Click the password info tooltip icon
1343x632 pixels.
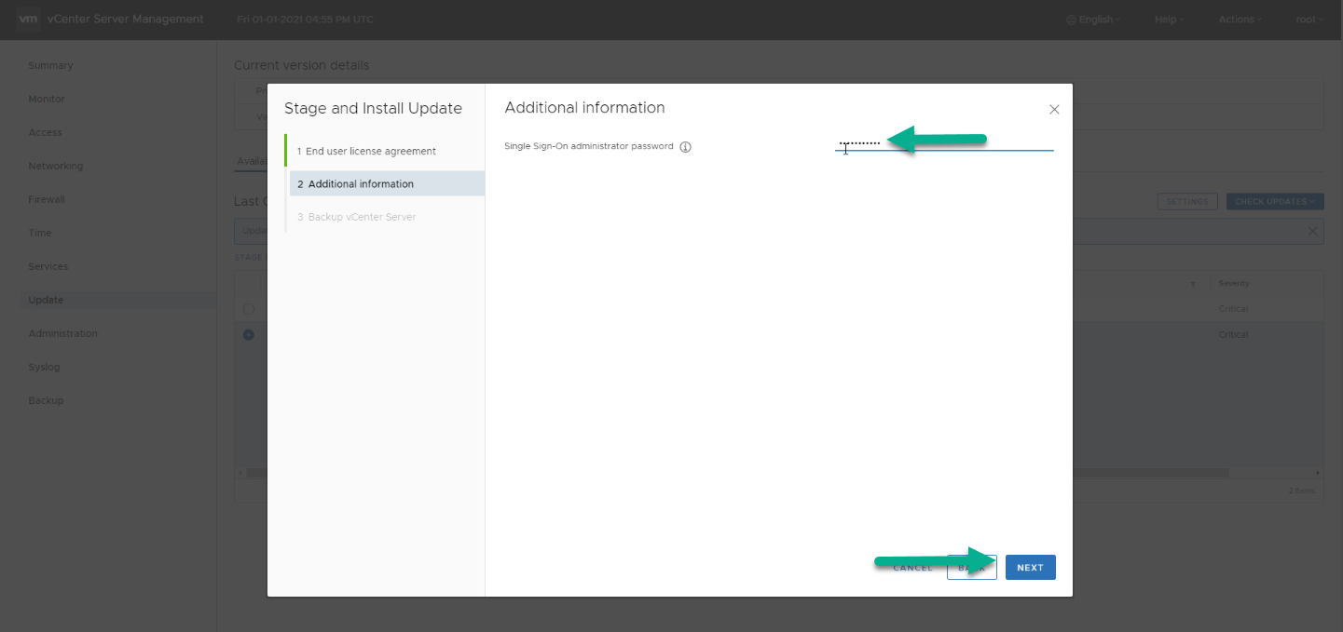[x=686, y=147]
